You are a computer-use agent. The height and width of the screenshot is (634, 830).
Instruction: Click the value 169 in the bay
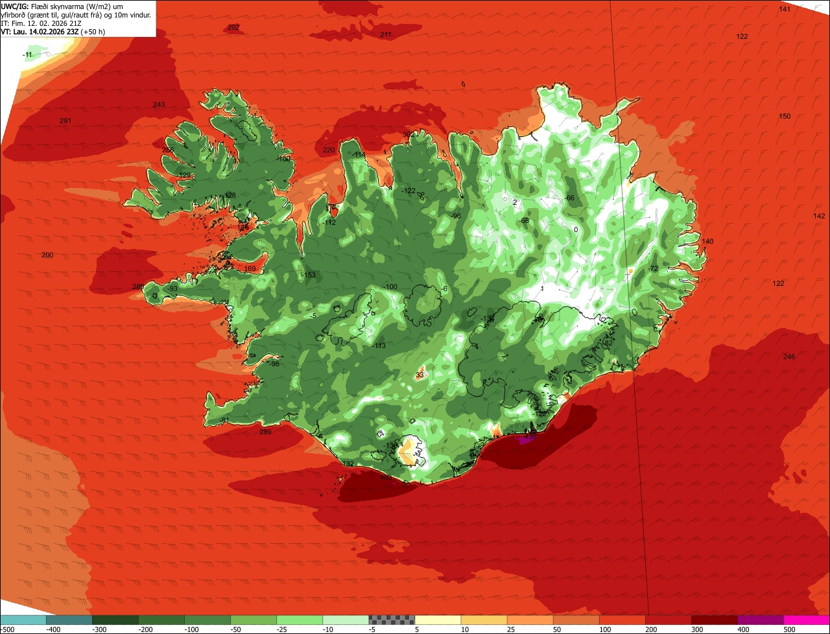pyautogui.click(x=250, y=268)
